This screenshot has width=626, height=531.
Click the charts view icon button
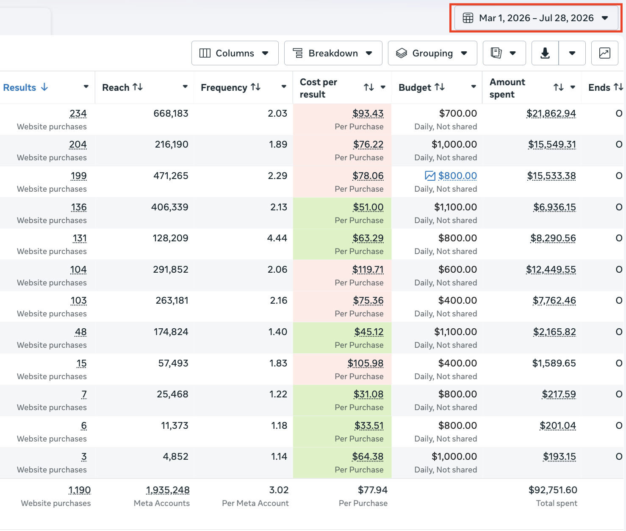605,53
